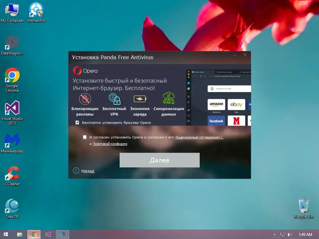
Task: Uncheck 'Бесплатно установить браузер Opera'
Action: (77, 122)
